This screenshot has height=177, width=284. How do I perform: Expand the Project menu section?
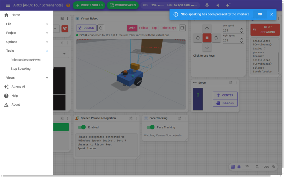(27, 33)
